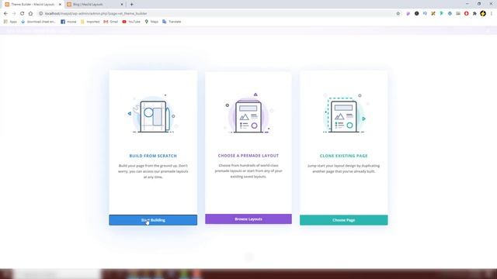The image size is (497, 279).
Task: Switch to the Theme Builder browser tab
Action: click(x=33, y=5)
